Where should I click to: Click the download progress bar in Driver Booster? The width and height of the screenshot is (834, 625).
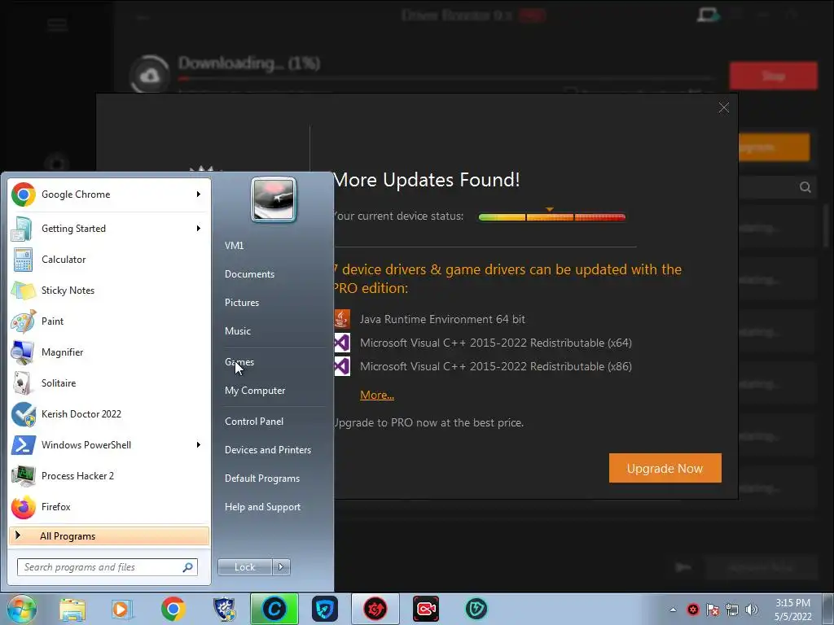[x=447, y=79]
